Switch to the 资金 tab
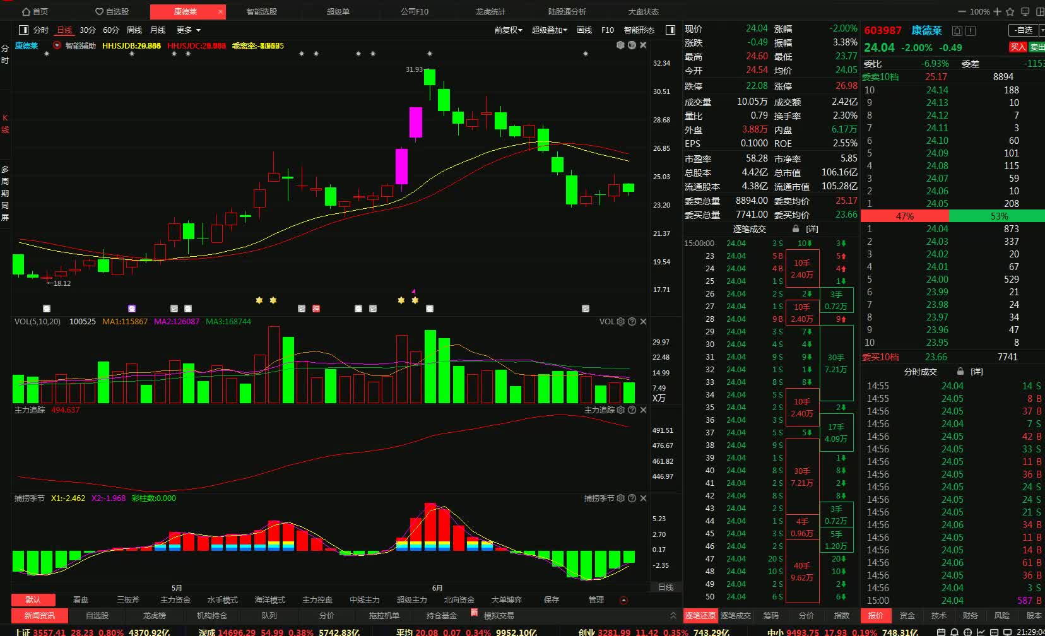This screenshot has width=1045, height=636. tap(907, 615)
